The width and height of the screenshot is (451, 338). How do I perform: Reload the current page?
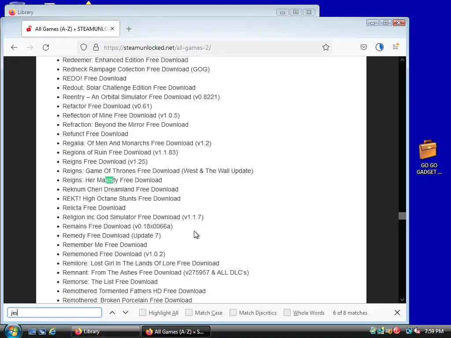pos(46,48)
